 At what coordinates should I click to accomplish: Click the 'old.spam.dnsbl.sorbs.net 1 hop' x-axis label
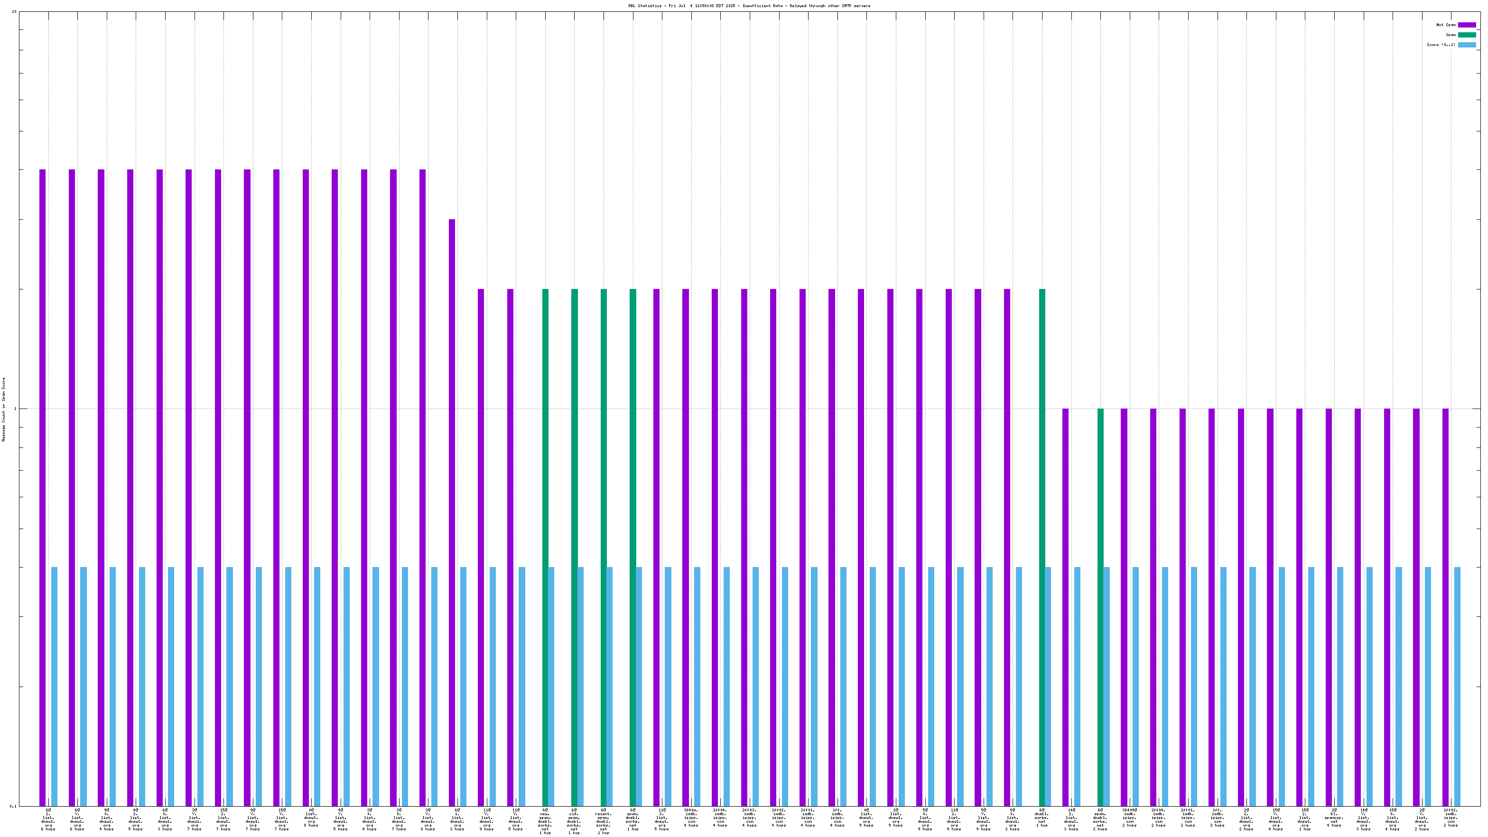(x=574, y=821)
